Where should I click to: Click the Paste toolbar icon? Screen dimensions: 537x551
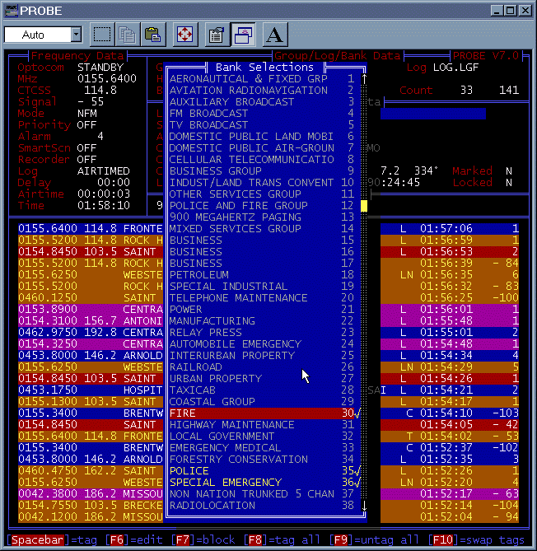tap(153, 35)
